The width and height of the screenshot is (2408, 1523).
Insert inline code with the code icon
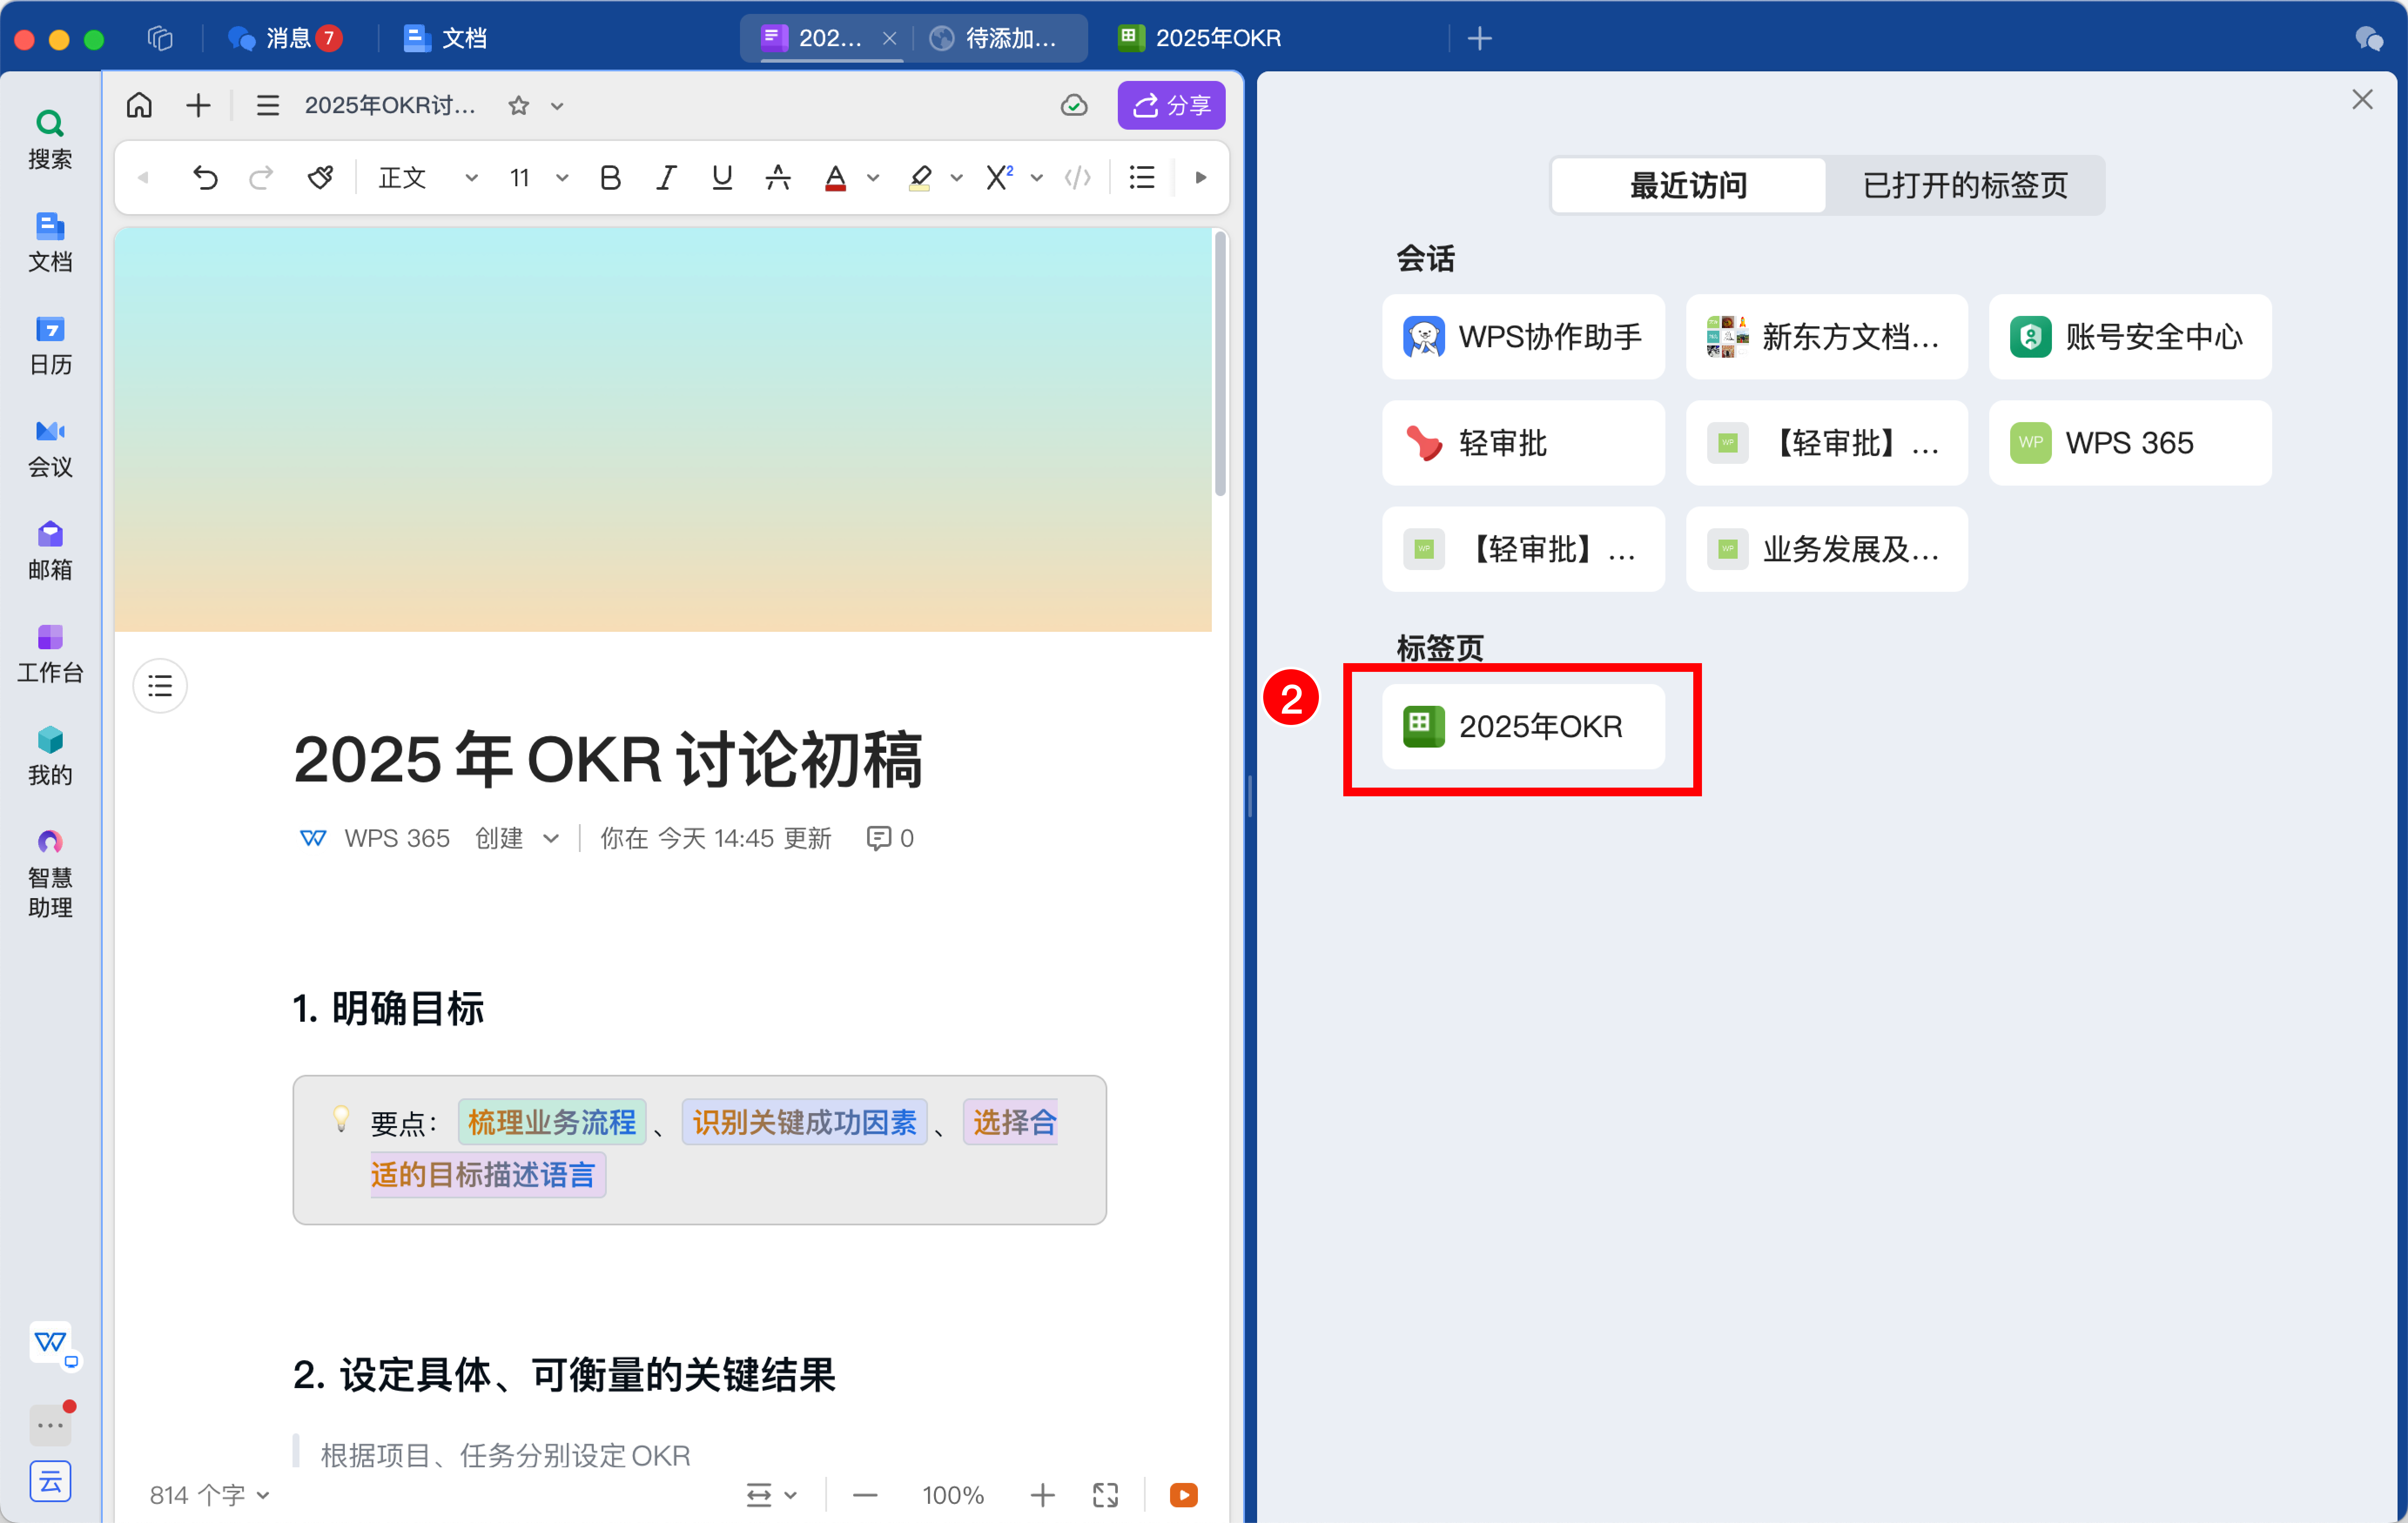click(1078, 178)
